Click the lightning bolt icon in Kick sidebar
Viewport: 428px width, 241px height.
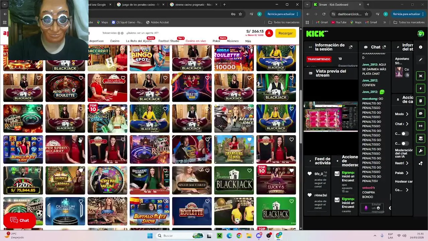pyautogui.click(x=421, y=88)
